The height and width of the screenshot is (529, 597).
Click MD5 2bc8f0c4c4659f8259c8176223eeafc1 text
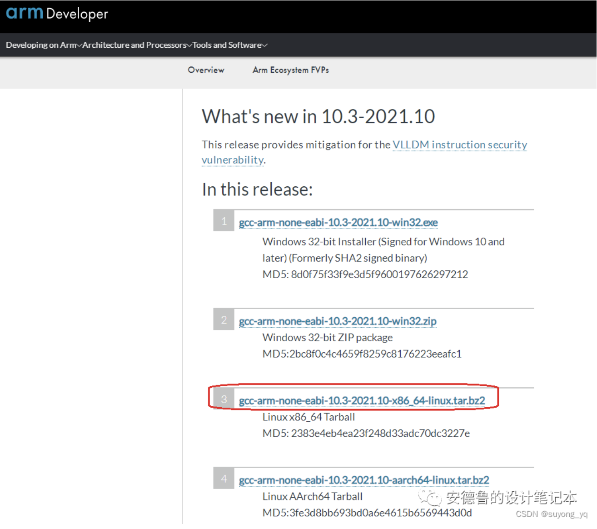(x=362, y=354)
